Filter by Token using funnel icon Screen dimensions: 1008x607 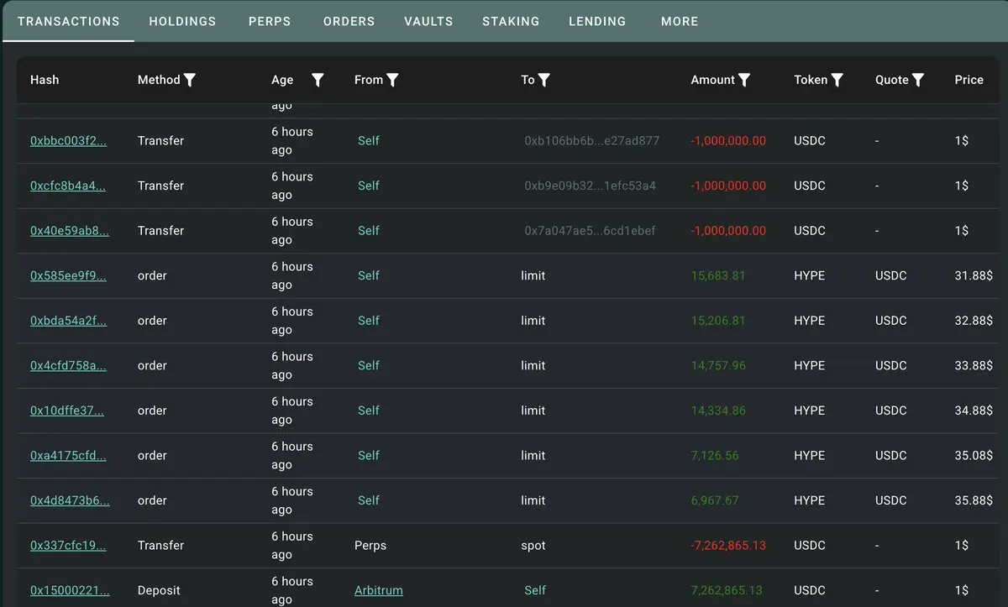coord(837,80)
